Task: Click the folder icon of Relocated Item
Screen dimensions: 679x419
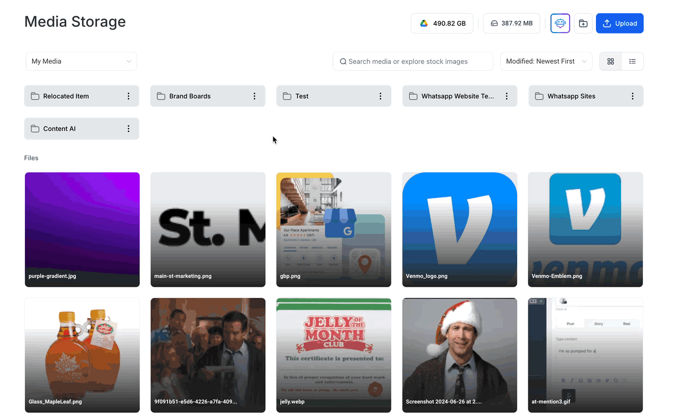Action: click(35, 96)
